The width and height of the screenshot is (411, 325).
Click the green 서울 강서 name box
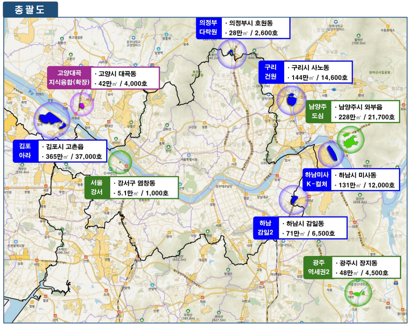pyautogui.click(x=97, y=187)
